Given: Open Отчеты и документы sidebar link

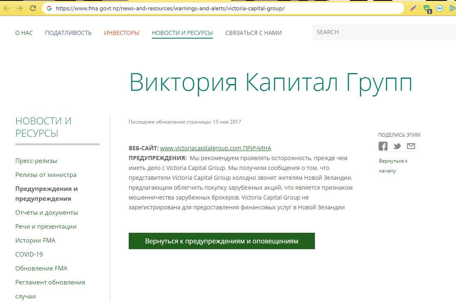Looking at the screenshot, I should click(x=46, y=212).
